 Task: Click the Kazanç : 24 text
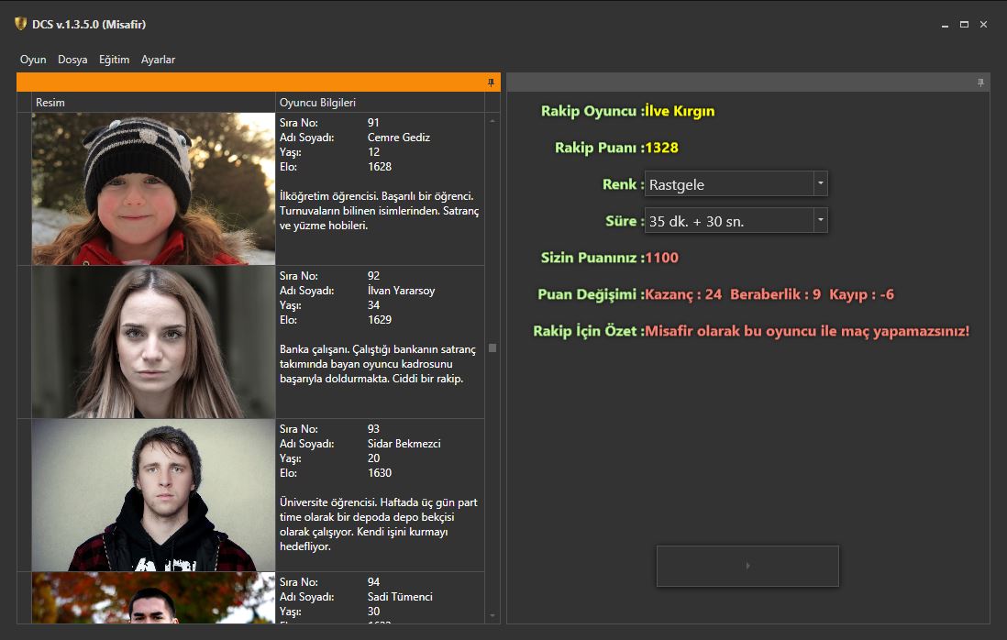point(683,294)
